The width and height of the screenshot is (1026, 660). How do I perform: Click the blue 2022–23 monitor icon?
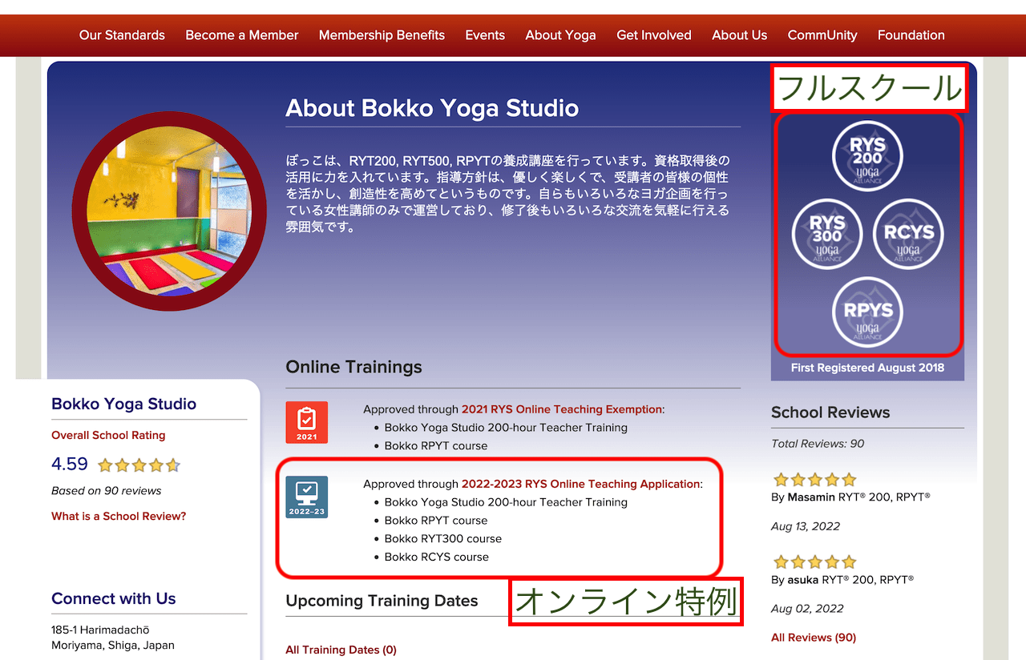[306, 497]
